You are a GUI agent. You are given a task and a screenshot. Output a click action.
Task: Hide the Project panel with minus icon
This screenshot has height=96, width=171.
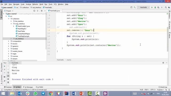click(45, 11)
